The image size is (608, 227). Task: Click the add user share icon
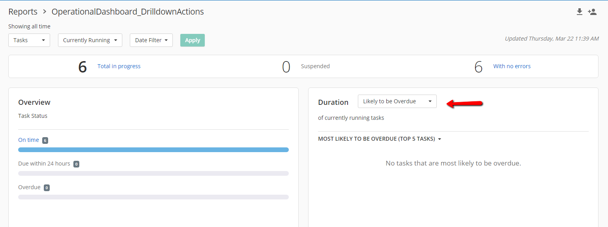coord(592,12)
